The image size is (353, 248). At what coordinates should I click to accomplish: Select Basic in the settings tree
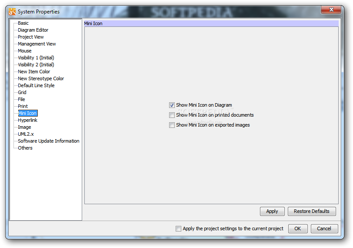(x=23, y=23)
